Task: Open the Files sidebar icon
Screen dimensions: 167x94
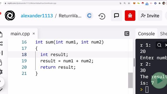Action: tap(1, 34)
